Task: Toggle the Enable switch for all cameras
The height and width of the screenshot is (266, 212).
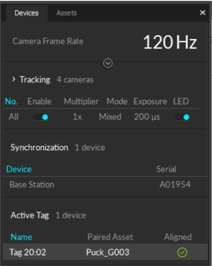Action: (41, 117)
